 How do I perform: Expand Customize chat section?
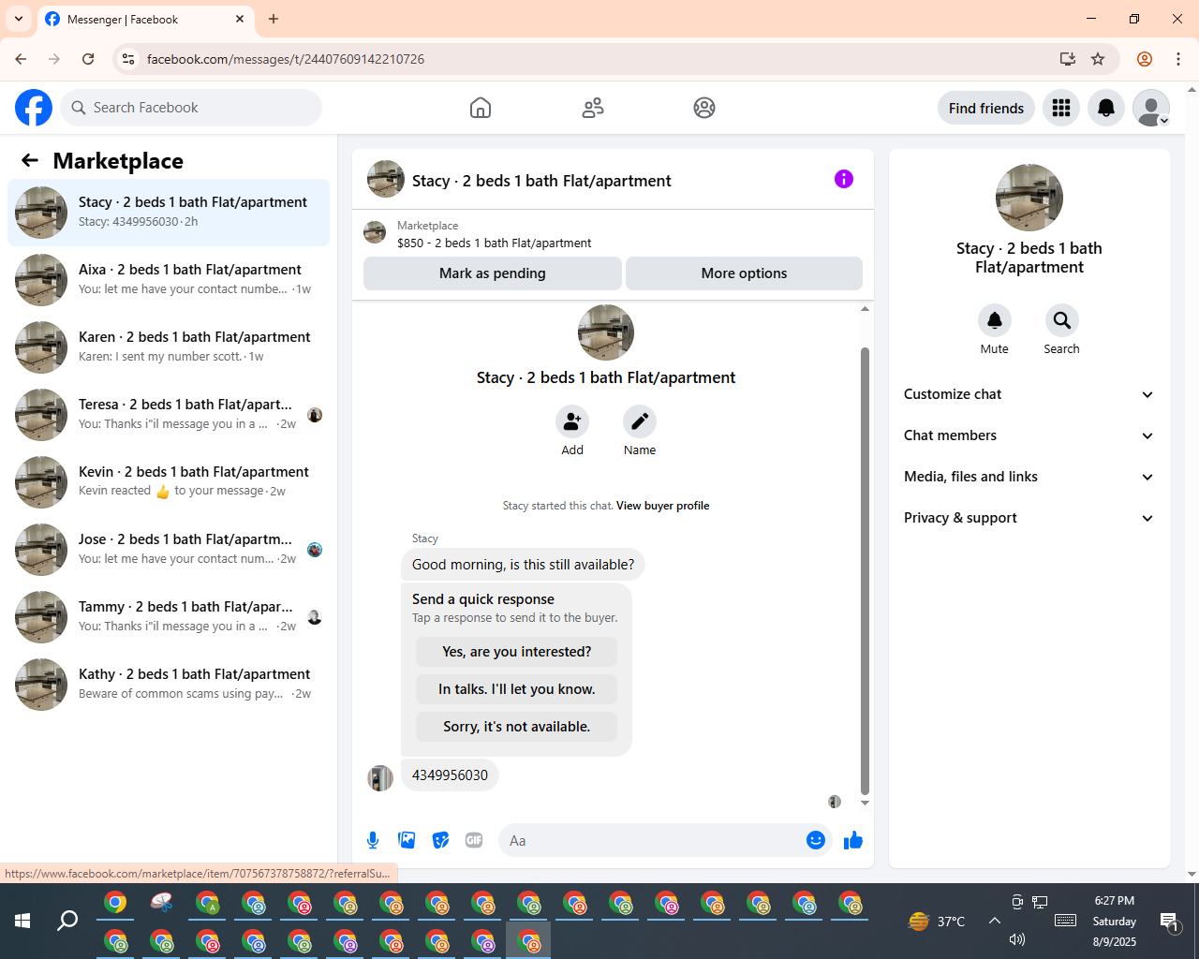[x=1029, y=394]
